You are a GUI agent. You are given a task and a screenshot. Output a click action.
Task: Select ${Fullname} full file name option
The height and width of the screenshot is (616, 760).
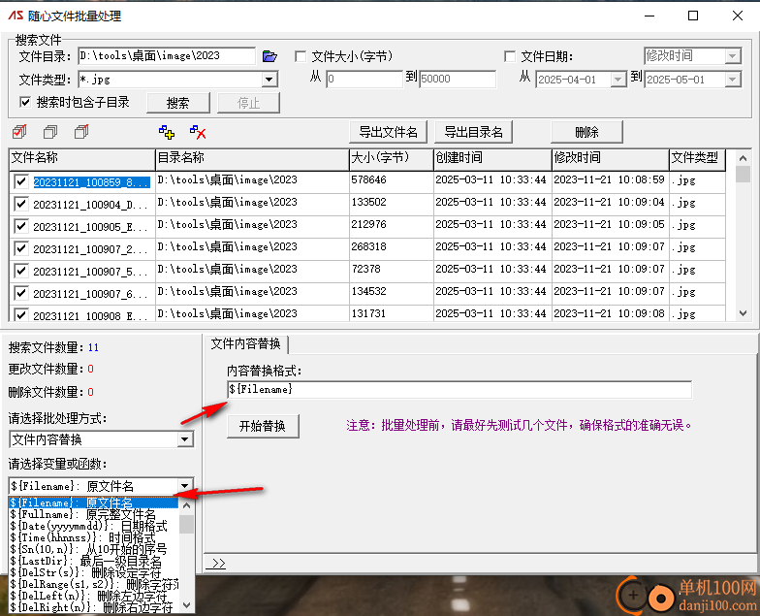[93, 514]
